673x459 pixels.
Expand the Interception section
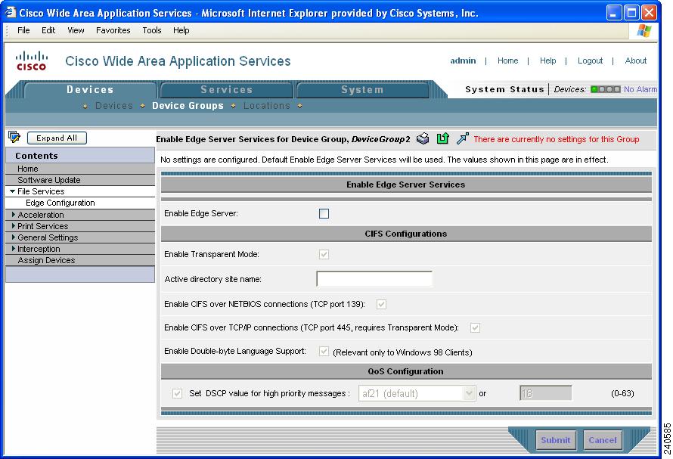coord(14,248)
